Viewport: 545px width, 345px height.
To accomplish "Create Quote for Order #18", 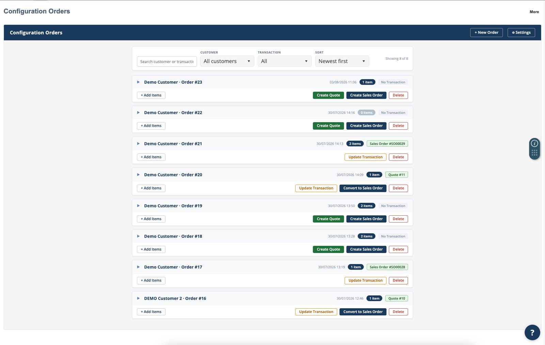I will pos(328,249).
